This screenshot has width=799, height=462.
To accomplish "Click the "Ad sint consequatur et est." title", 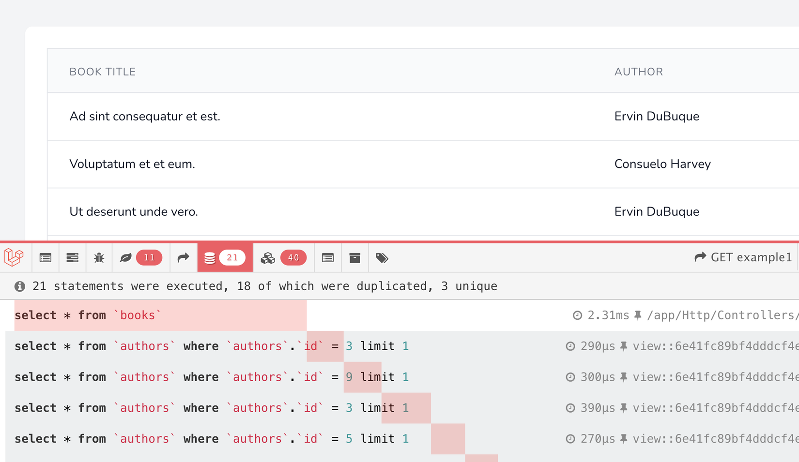I will (x=145, y=117).
